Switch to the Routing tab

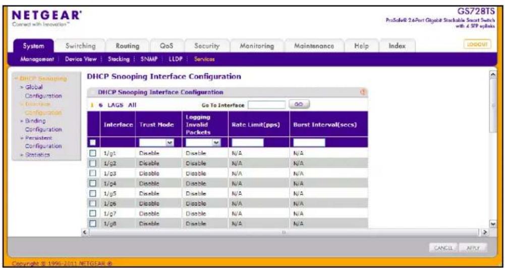click(128, 46)
